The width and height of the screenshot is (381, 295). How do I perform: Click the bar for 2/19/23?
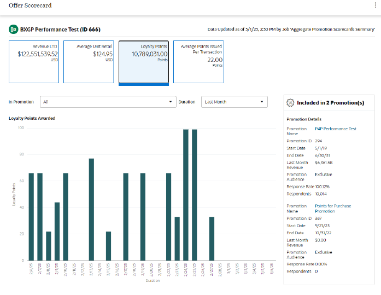tap(143, 217)
